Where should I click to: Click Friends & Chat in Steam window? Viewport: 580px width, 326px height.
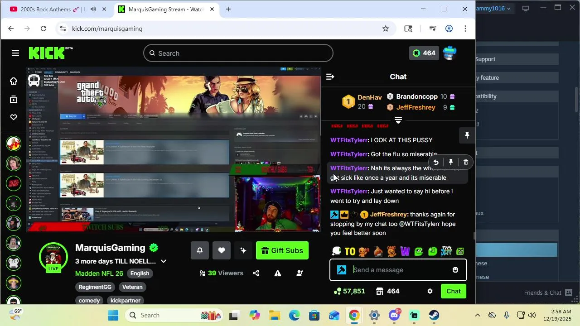tap(548, 293)
